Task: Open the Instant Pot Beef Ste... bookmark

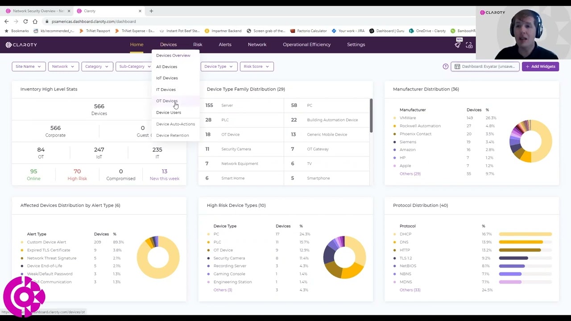Action: [179, 31]
